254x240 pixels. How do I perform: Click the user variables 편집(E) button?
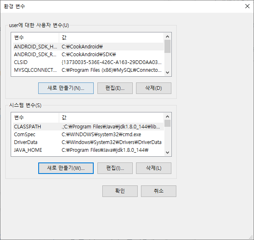[115, 88]
